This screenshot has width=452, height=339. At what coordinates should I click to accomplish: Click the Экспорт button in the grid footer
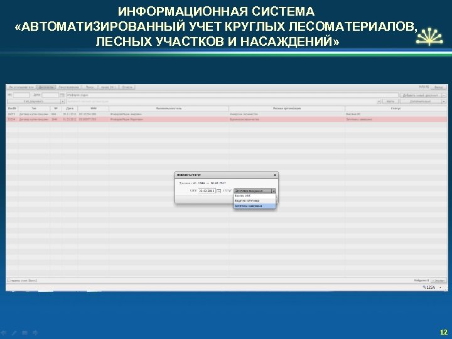[x=438, y=280]
